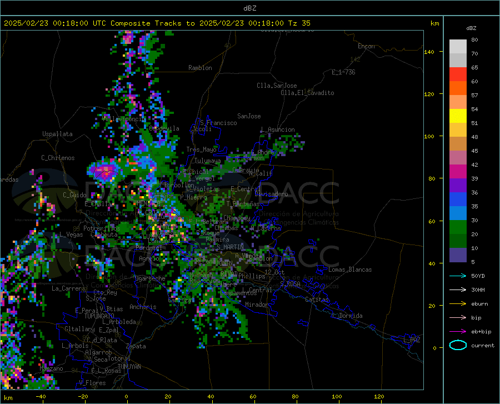Click the cyan 50YD arrow legend icon

tap(458, 276)
